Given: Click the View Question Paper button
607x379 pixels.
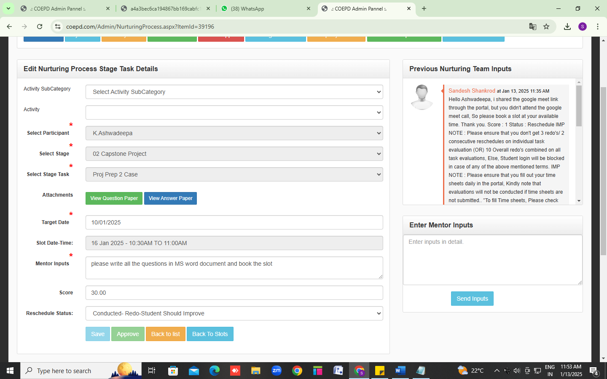Looking at the screenshot, I should click(114, 198).
